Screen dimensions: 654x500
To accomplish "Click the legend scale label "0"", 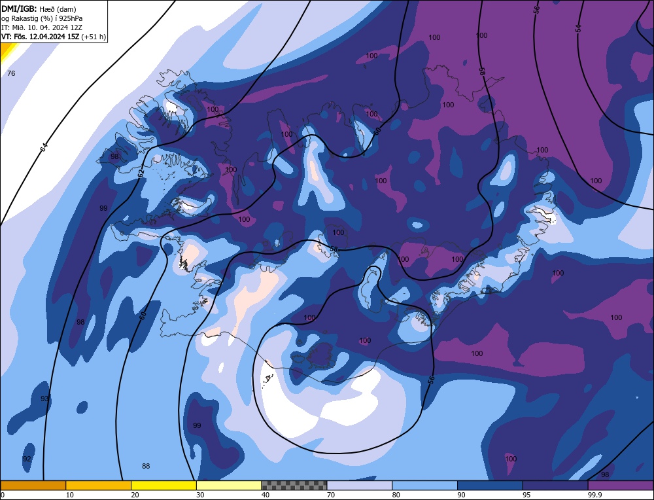I will [3, 495].
